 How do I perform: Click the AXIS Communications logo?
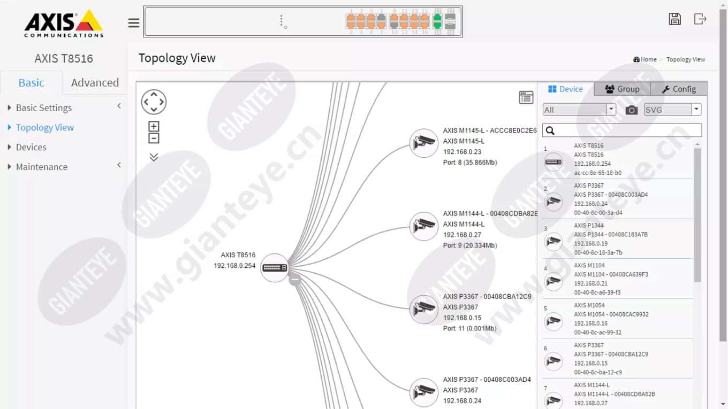coord(64,24)
